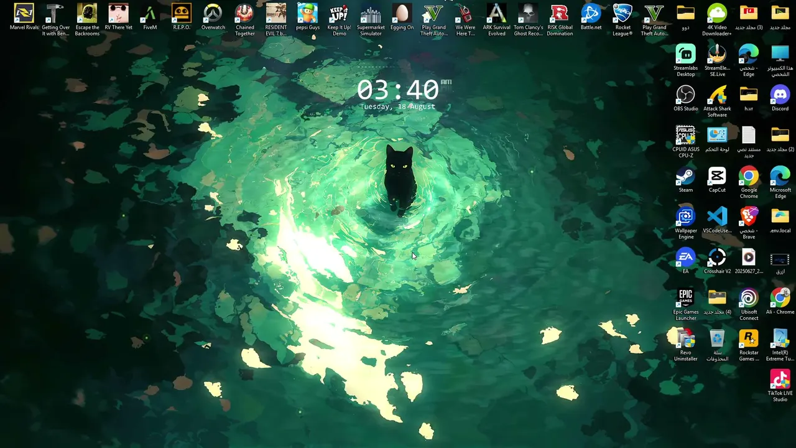The image size is (796, 448).
Task: Open the Keep It Up! Demo icon
Action: [x=339, y=19]
